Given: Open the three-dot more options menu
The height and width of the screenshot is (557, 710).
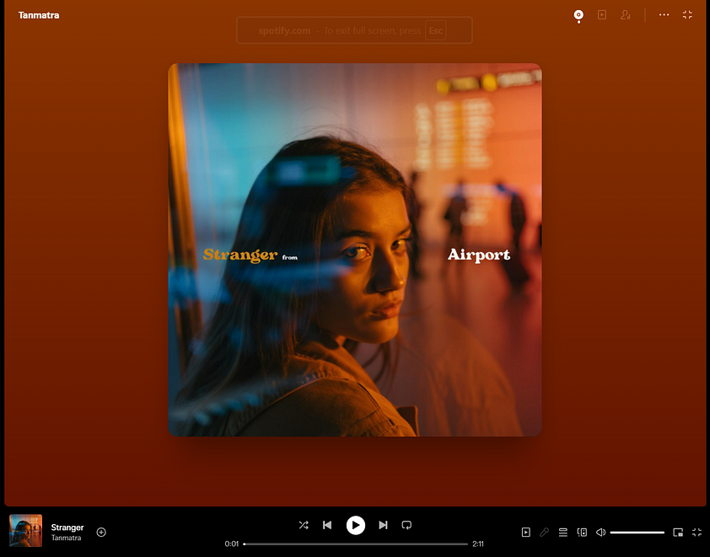Looking at the screenshot, I should click(664, 15).
